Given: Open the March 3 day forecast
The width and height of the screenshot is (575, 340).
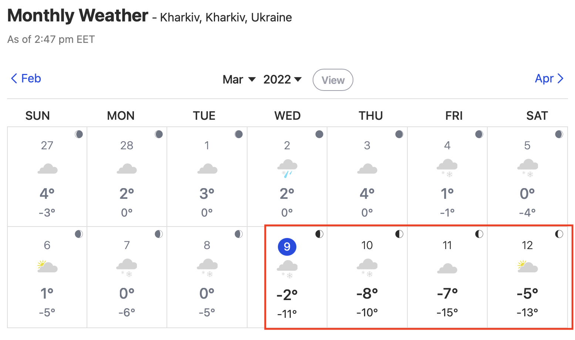Looking at the screenshot, I should pos(367,177).
